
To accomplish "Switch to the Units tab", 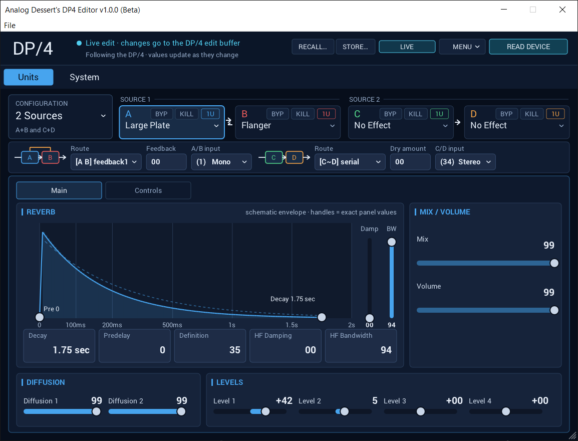I will (x=29, y=77).
